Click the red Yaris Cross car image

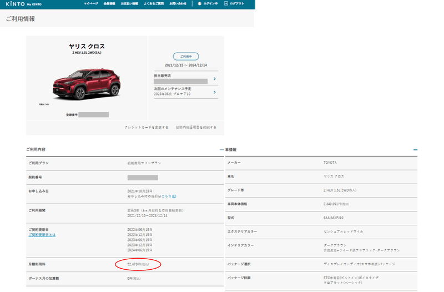coord(87,84)
